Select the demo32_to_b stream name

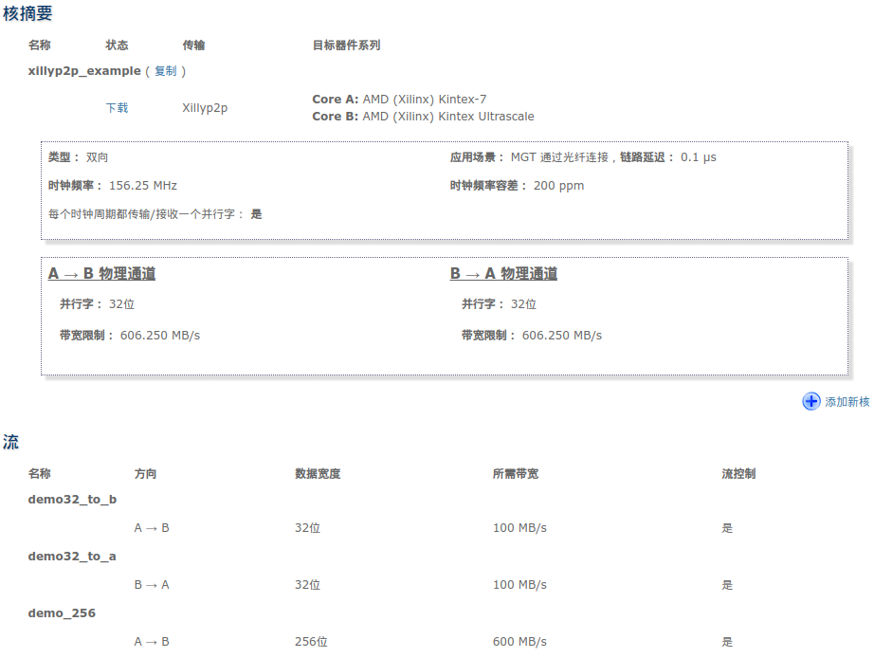point(72,499)
